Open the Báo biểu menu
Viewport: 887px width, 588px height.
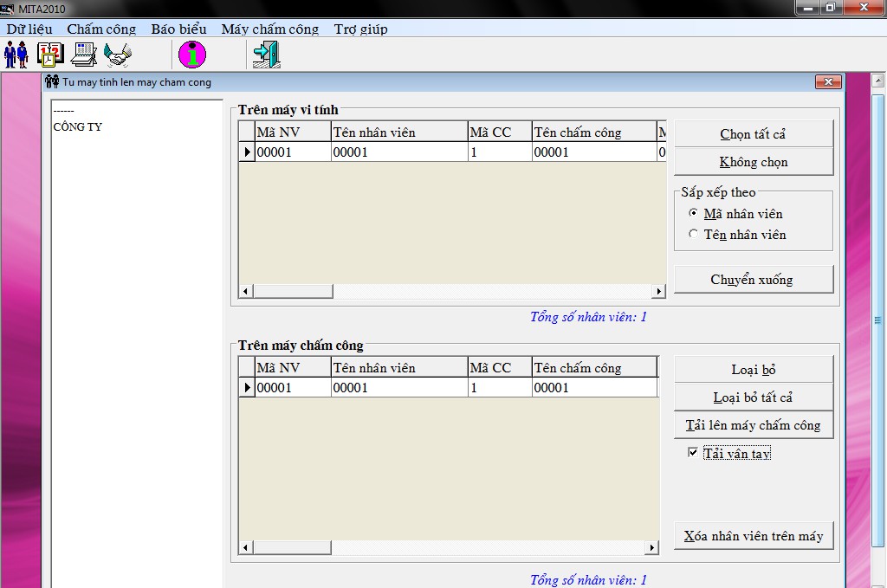click(x=178, y=29)
